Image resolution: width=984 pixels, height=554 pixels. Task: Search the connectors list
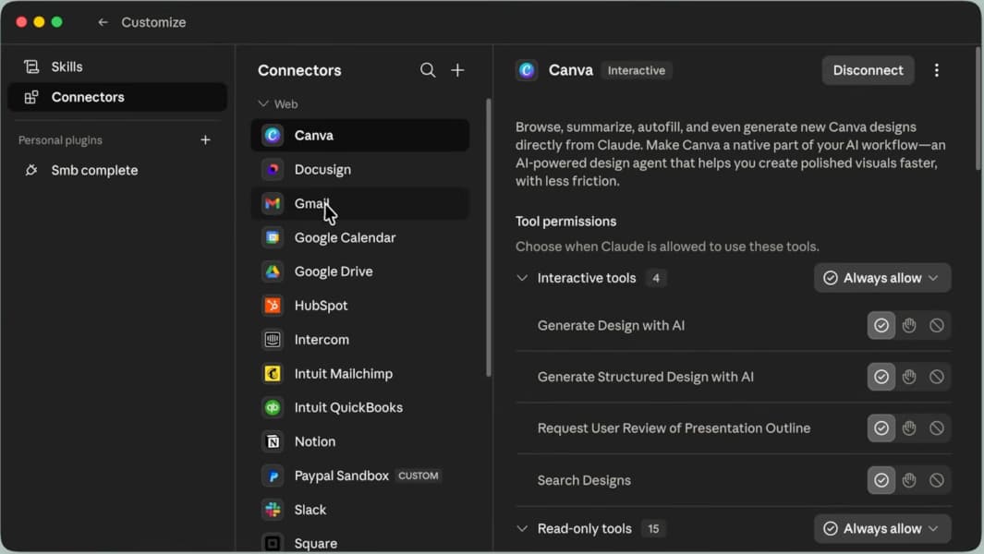click(428, 70)
